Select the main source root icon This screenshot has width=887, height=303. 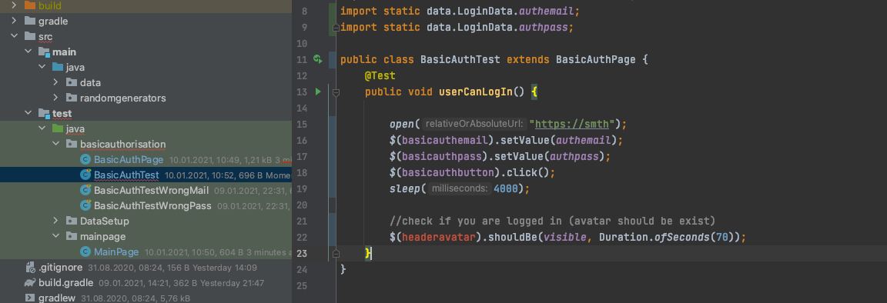coord(44,52)
